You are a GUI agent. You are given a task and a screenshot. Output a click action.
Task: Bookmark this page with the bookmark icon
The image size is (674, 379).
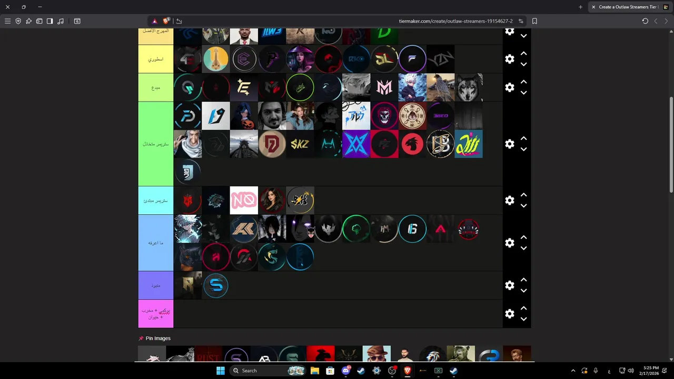[x=534, y=21]
